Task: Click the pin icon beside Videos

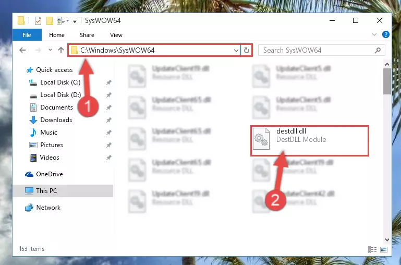Action: (x=108, y=158)
